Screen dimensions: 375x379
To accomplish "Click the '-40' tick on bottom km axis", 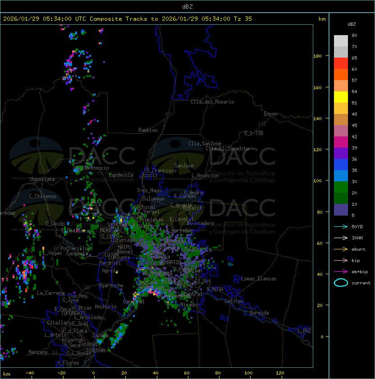I will pos(30,373).
